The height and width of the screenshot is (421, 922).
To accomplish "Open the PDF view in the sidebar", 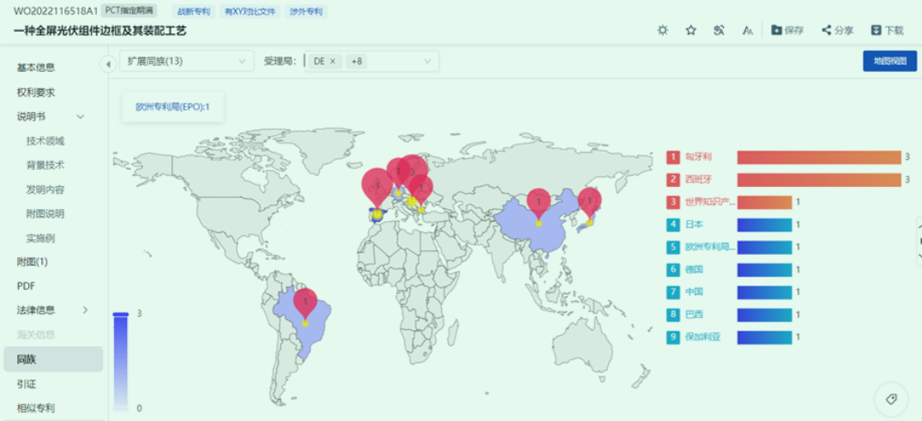I will coord(26,286).
